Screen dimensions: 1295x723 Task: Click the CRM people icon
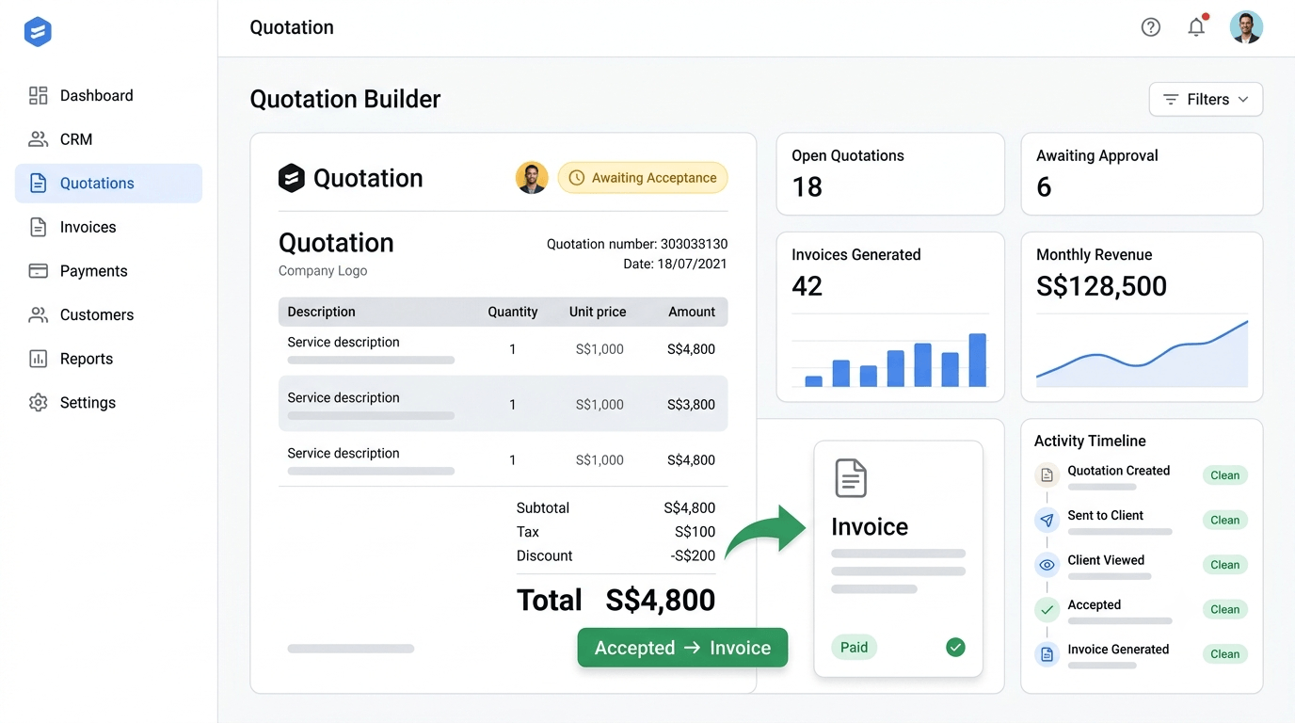38,139
